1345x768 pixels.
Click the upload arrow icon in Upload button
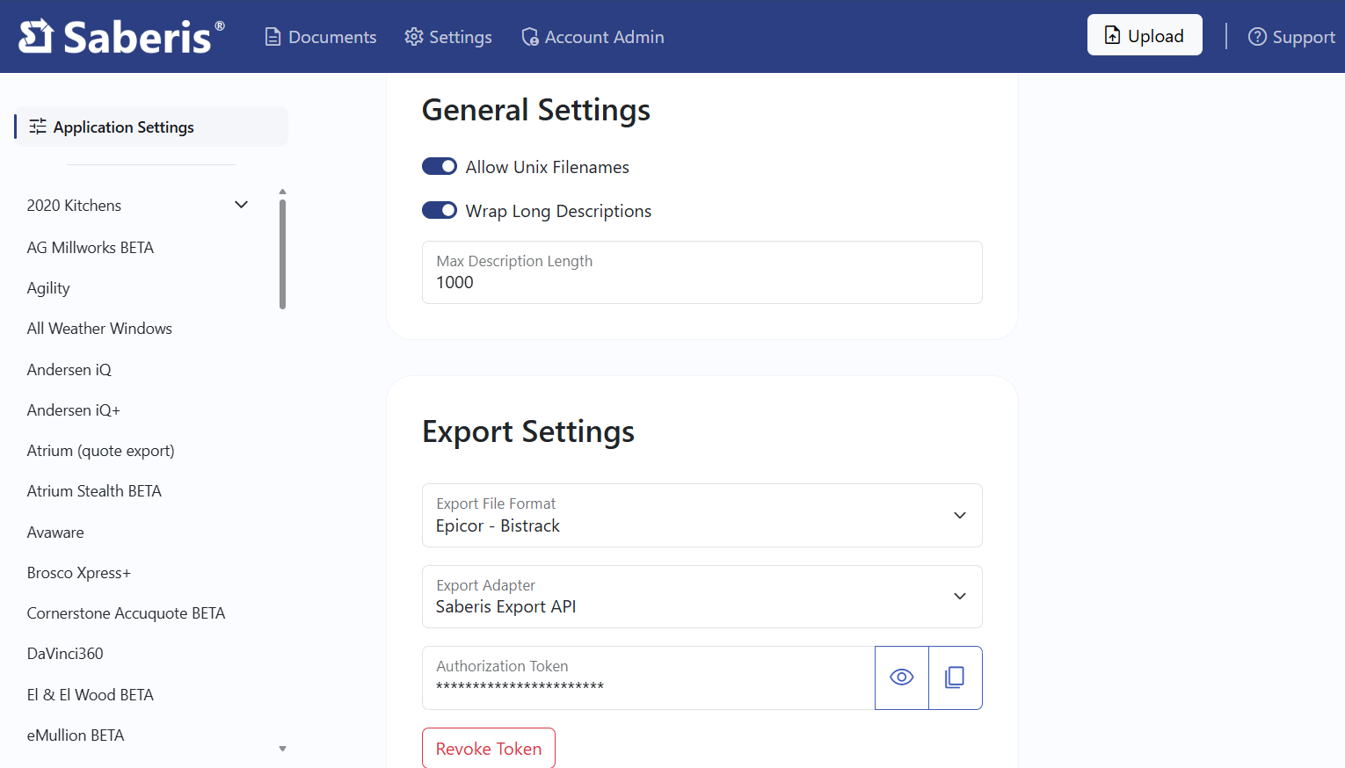pos(1113,34)
